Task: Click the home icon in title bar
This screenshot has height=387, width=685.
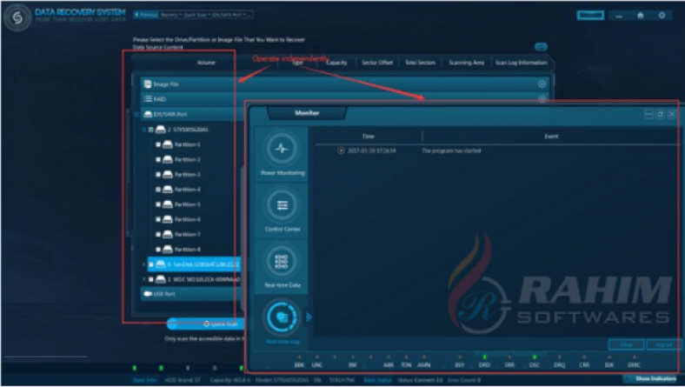Action: [x=641, y=16]
